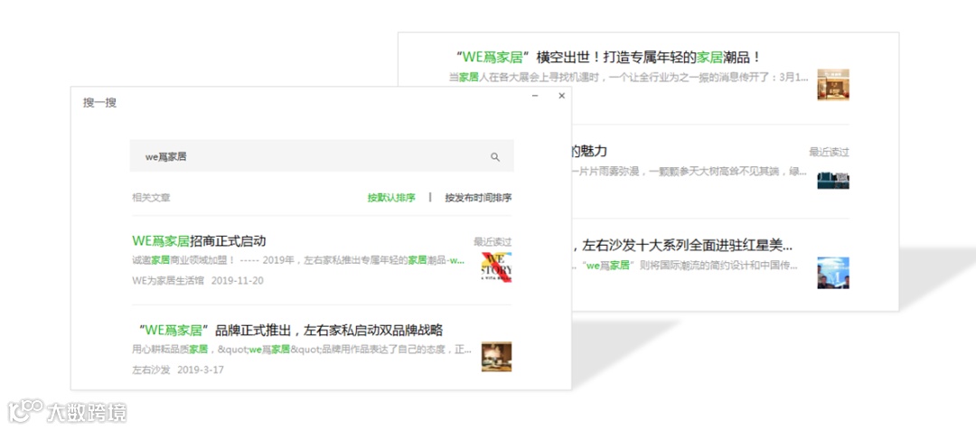Open article 品牌正式推出，左右家私启动双品牌战略

(x=289, y=330)
